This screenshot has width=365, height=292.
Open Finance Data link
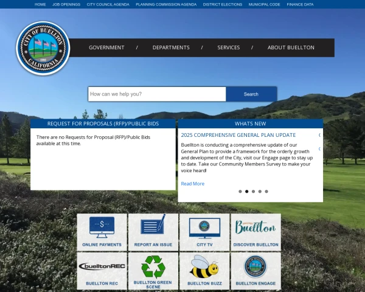click(300, 4)
